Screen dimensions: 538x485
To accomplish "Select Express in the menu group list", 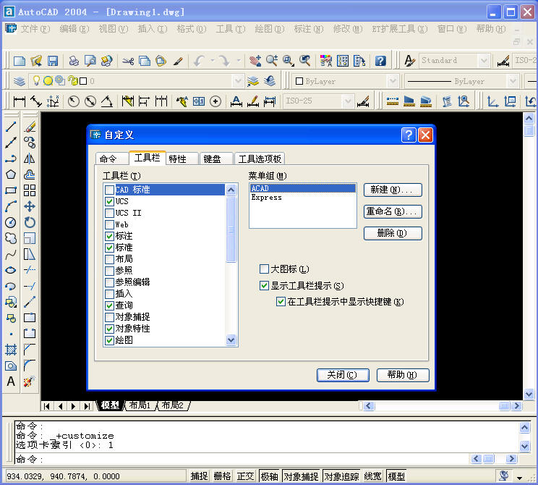I will [266, 198].
